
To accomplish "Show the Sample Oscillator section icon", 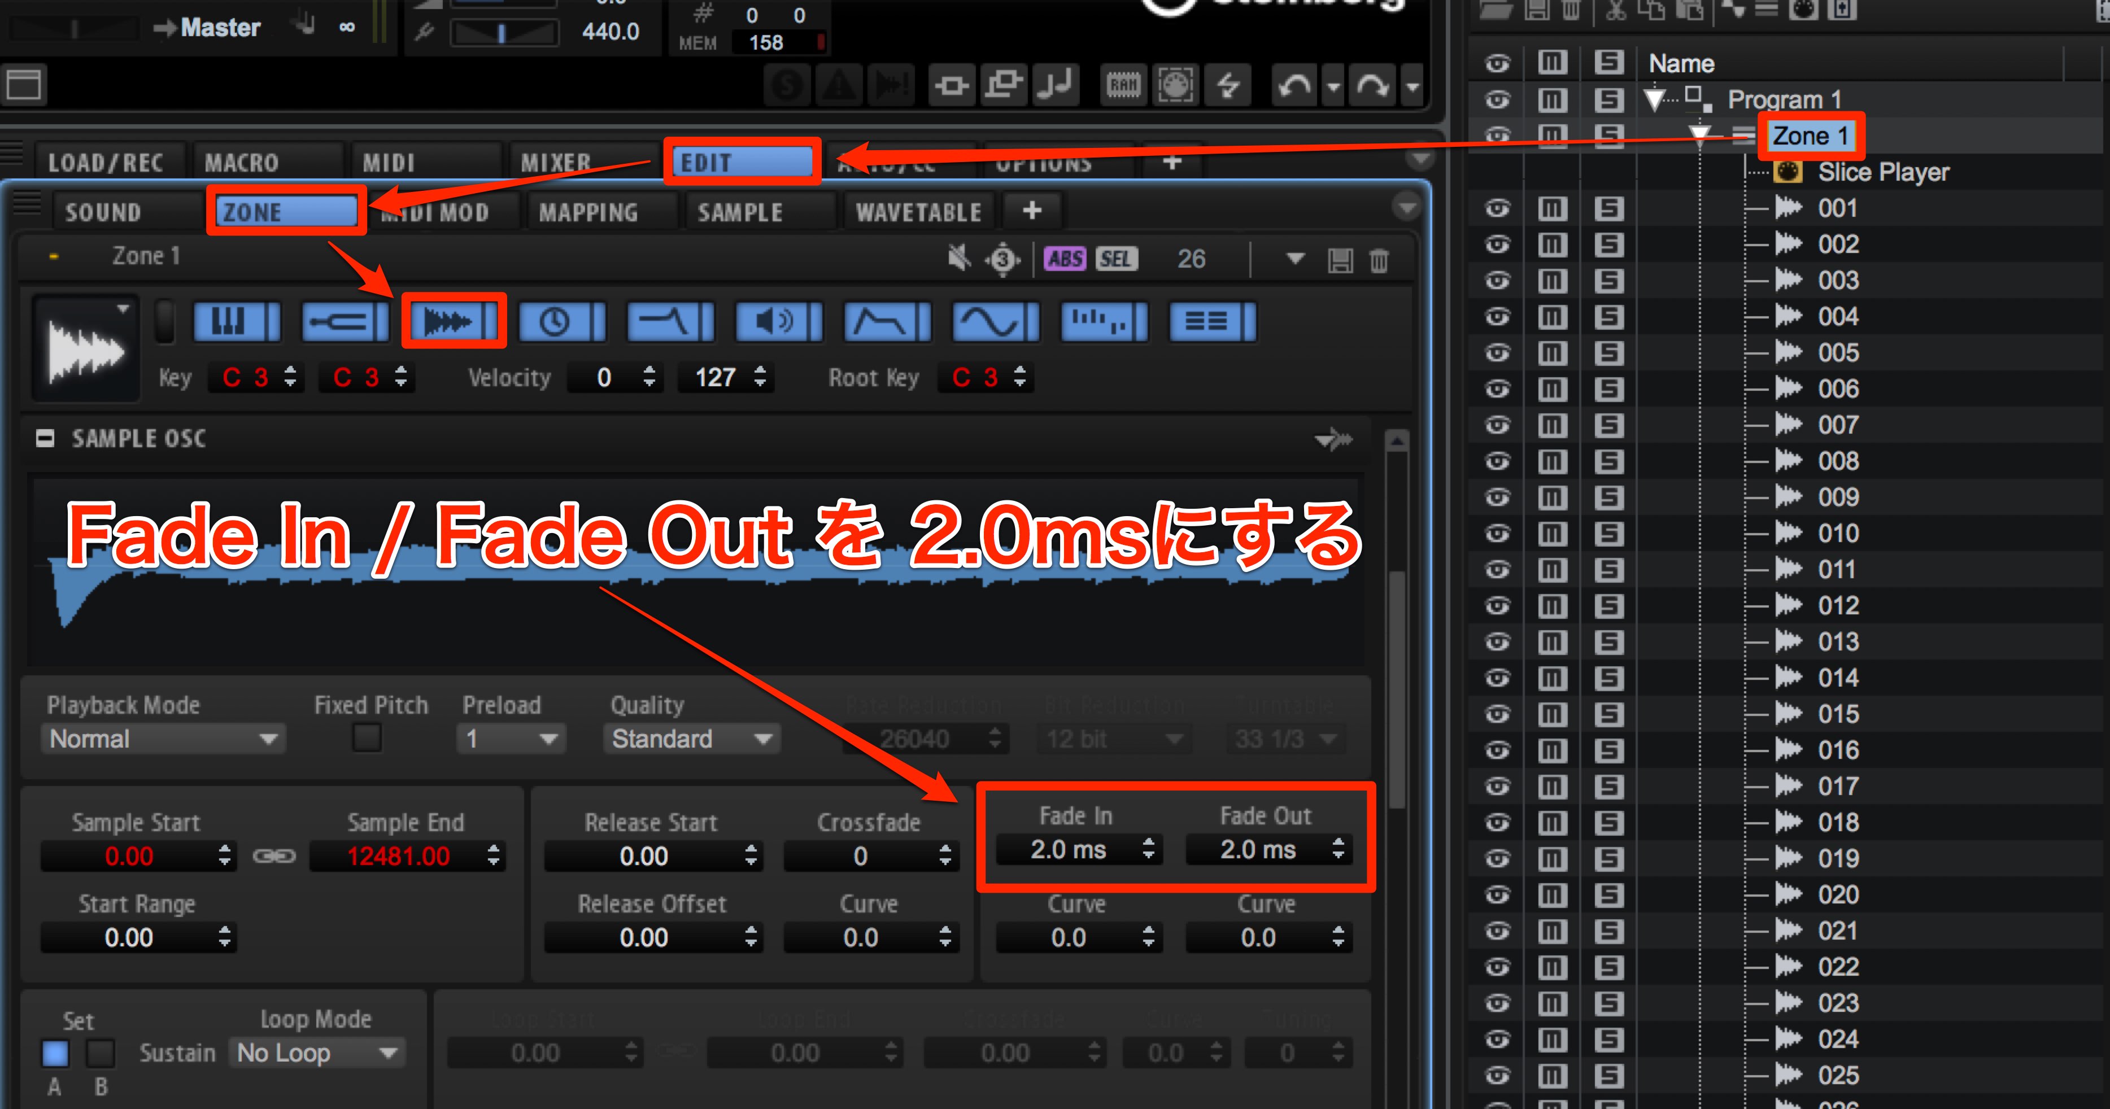I will pos(453,321).
